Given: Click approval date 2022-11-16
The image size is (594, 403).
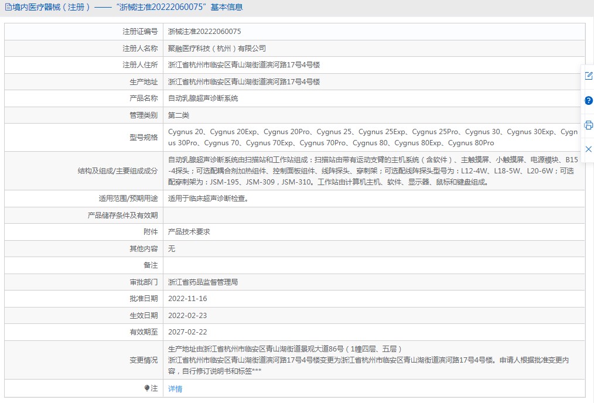Looking at the screenshot, I should click(187, 299).
